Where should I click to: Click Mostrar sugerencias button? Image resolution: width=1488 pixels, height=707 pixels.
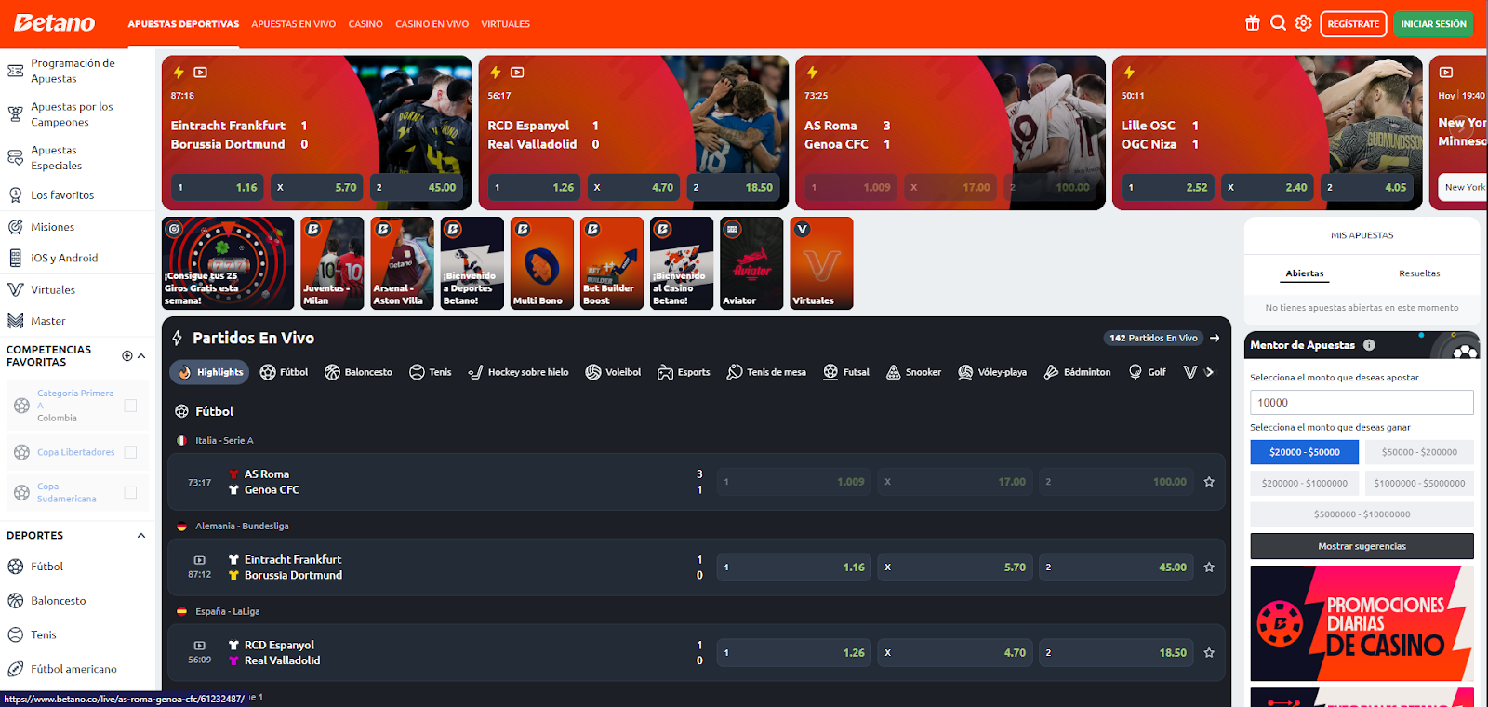point(1362,546)
